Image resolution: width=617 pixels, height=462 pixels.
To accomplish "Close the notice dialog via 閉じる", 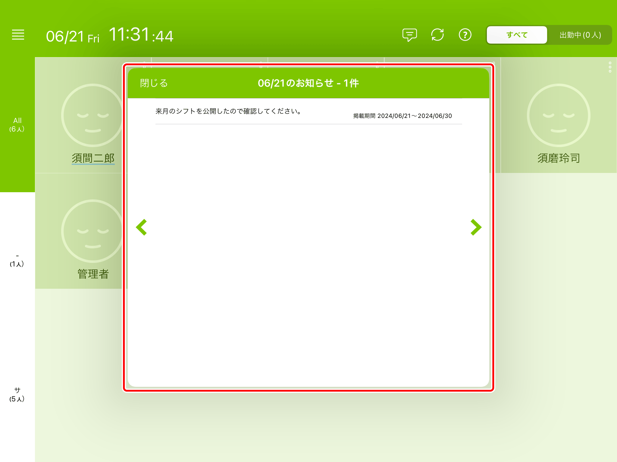I will (x=154, y=83).
